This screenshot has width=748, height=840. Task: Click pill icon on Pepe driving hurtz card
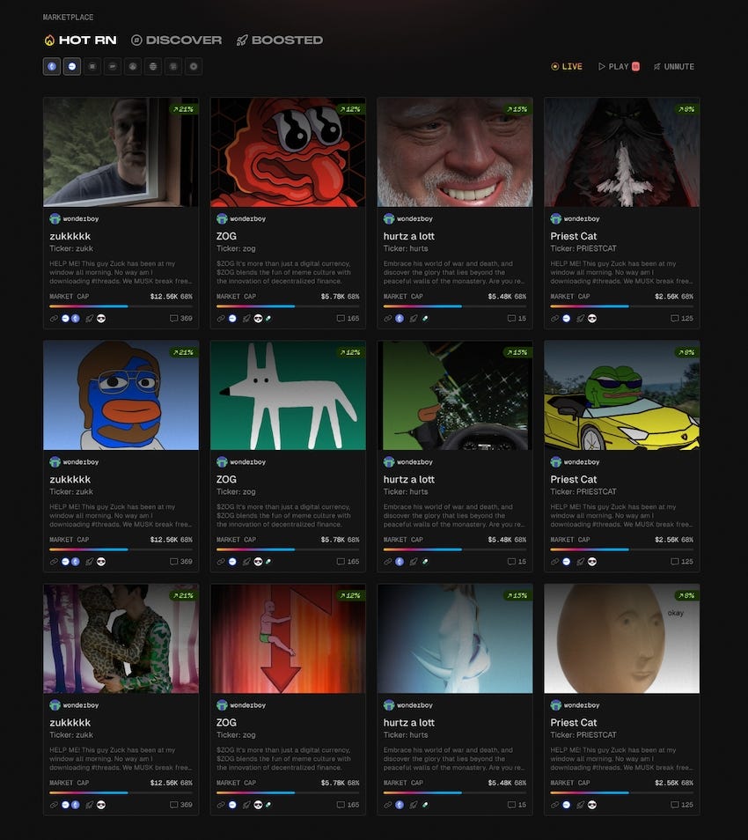[x=425, y=562]
